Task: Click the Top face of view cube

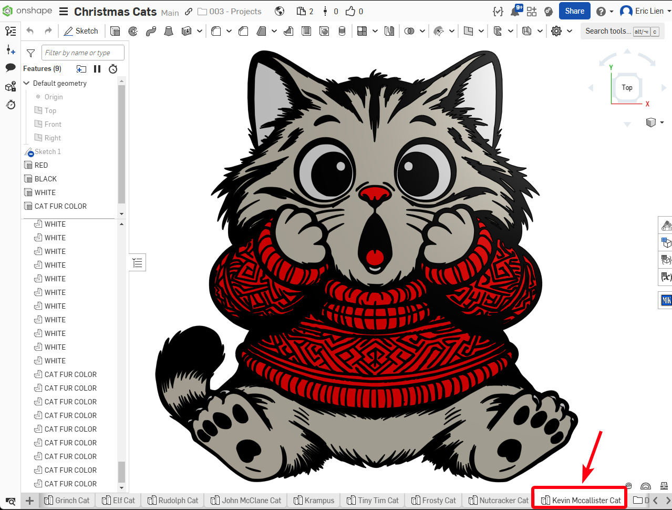Action: 627,87
